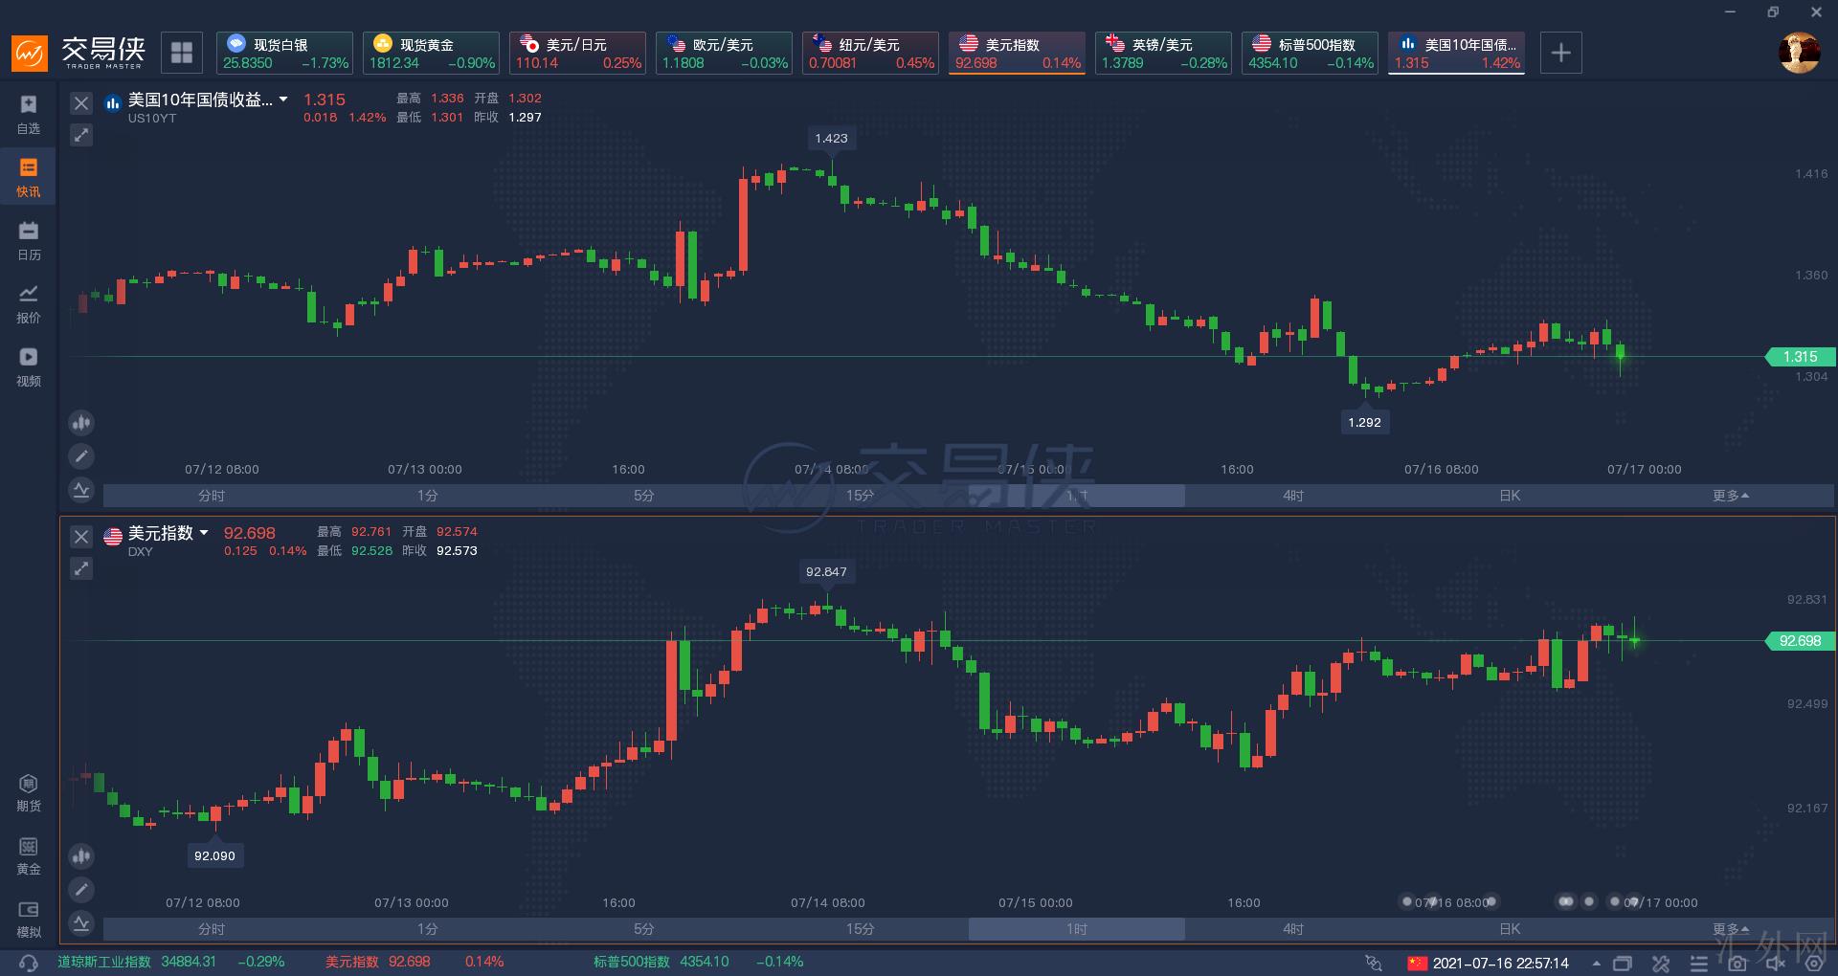Viewport: 1838px width, 976px height.
Task: Click 道琼斯工业指数 in the status bar ticker
Action: 104,962
